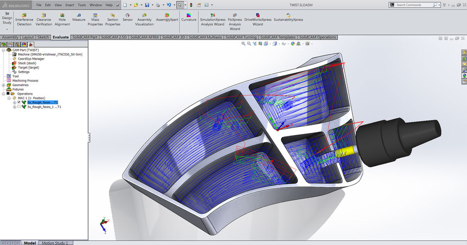Open the Measure tool
The width and height of the screenshot is (467, 245).
pyautogui.click(x=79, y=19)
